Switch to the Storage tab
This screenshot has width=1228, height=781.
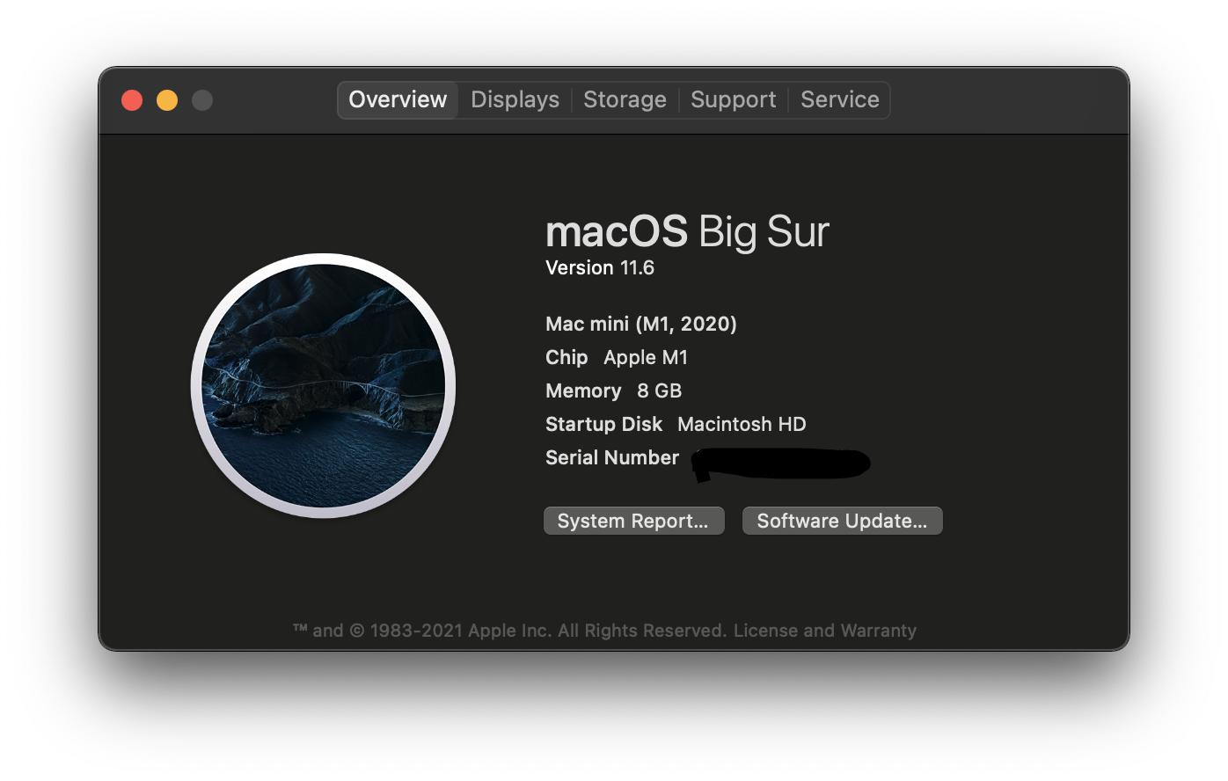pos(625,99)
